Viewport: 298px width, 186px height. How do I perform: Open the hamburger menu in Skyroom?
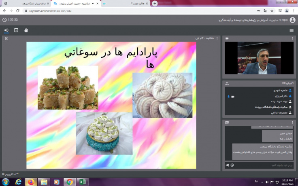tap(292, 30)
